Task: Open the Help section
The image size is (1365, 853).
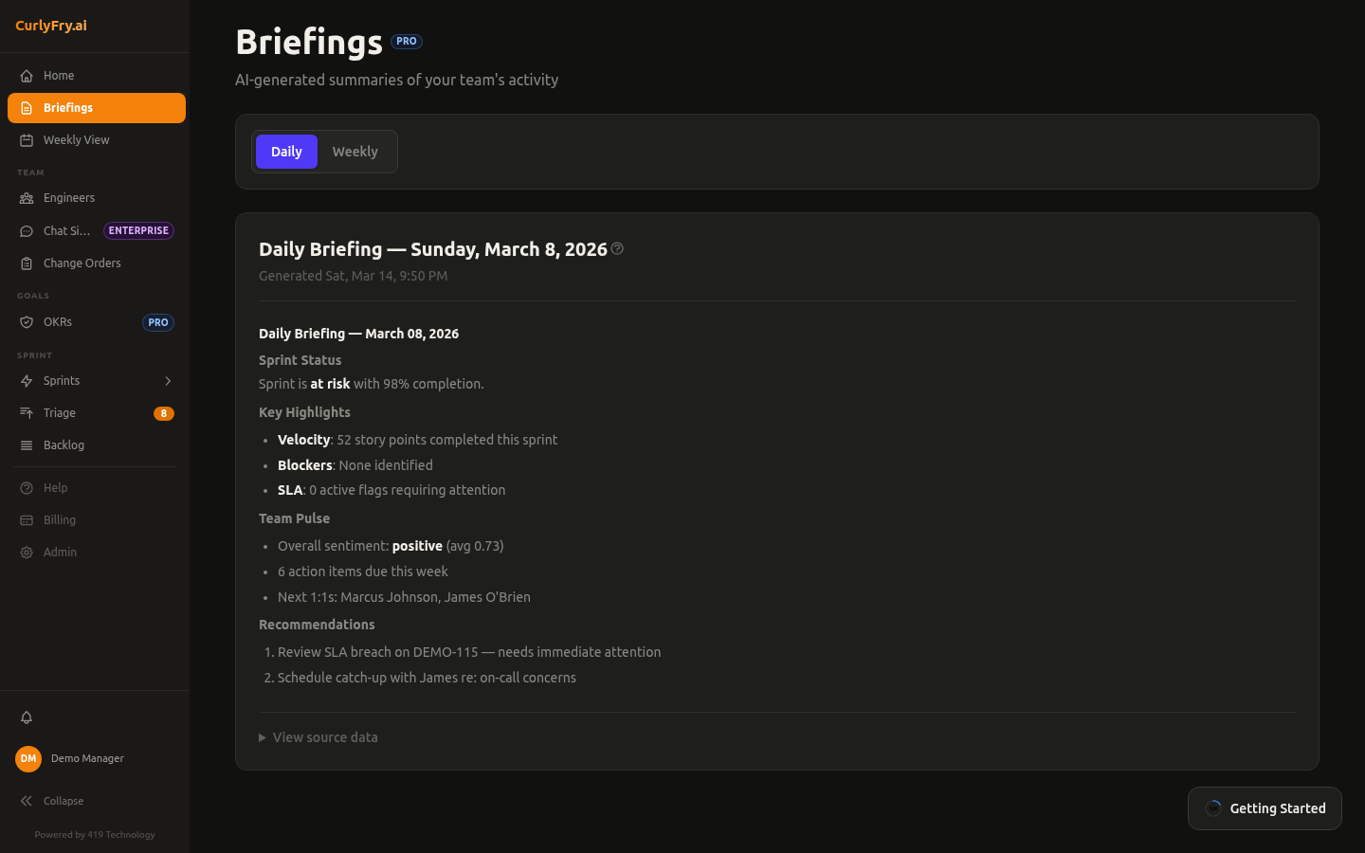Action: pyautogui.click(x=55, y=487)
